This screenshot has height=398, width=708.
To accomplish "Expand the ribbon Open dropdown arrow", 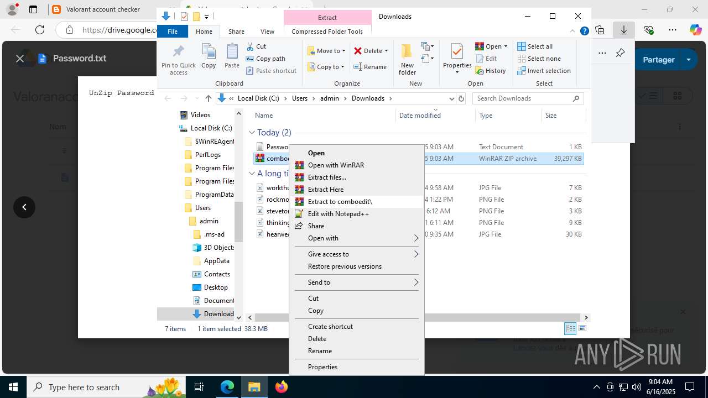I will click(x=506, y=46).
